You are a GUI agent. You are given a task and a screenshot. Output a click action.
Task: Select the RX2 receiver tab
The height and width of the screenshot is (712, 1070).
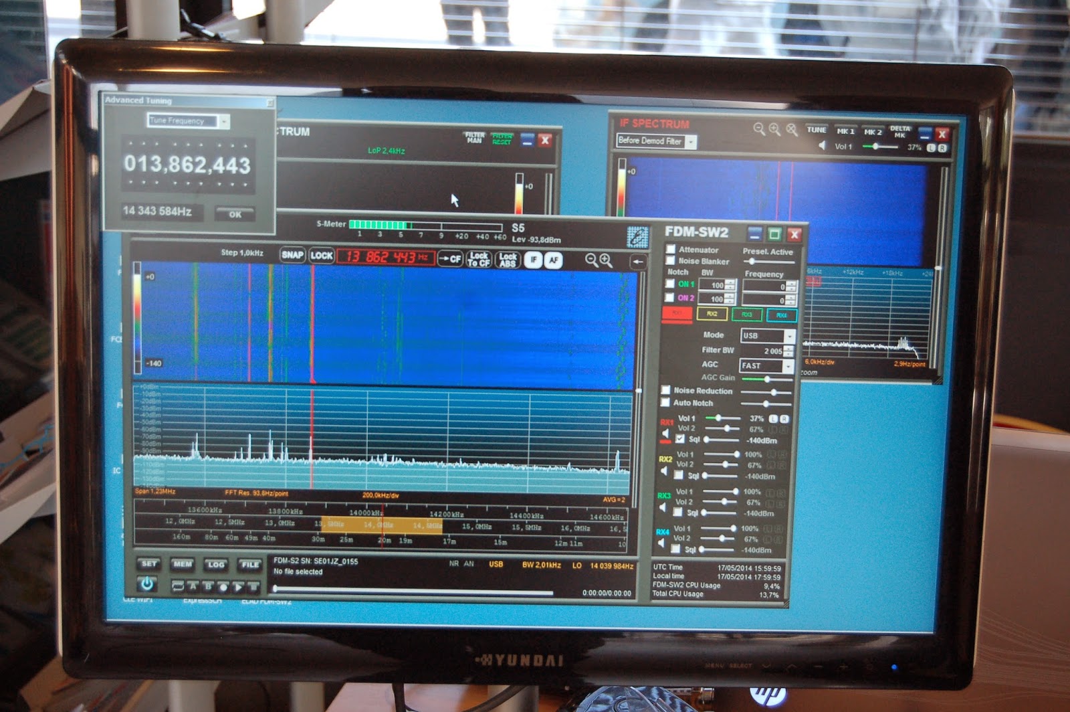712,313
